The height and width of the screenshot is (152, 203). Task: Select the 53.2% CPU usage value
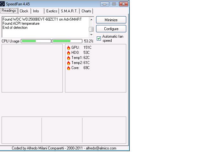89,41
